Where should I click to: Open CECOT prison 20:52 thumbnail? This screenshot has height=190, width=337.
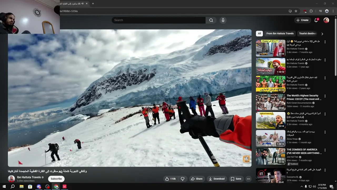click(270, 102)
